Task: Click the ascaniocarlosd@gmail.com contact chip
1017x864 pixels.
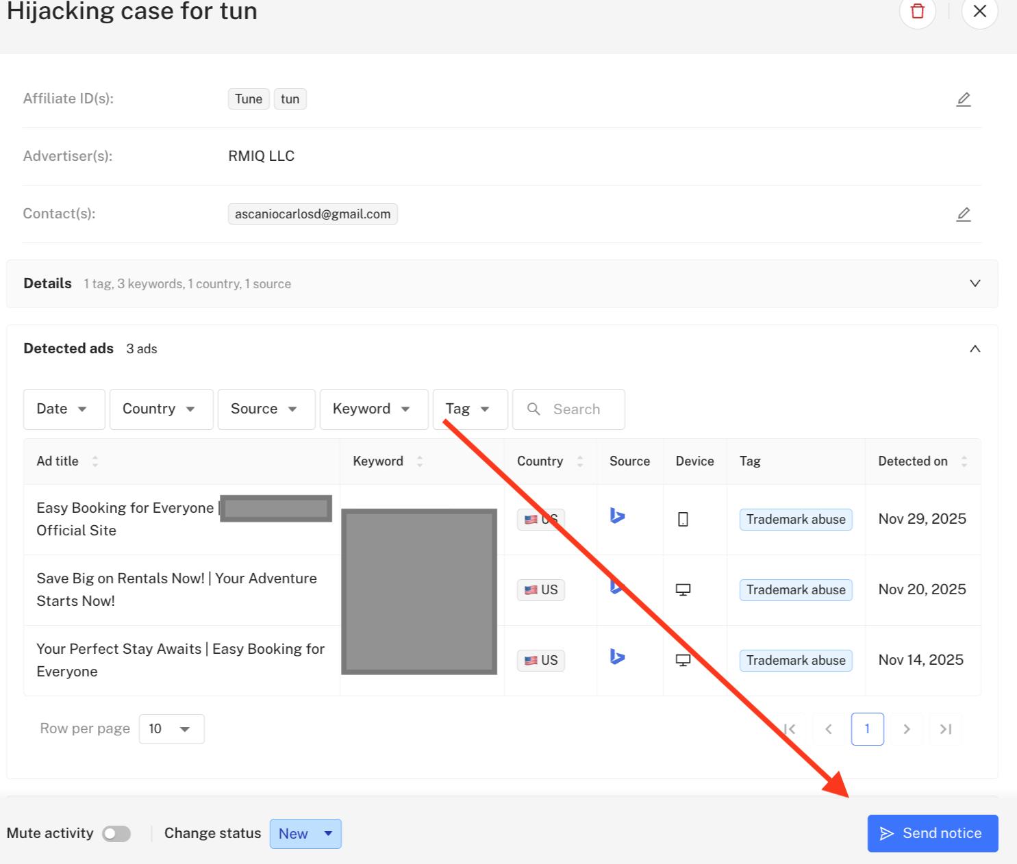Action: click(x=313, y=214)
